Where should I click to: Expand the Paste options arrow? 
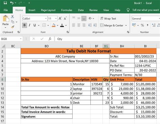click(x=5, y=28)
